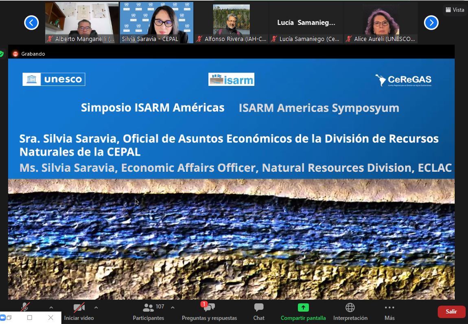
Task: Open the Vista layout menu
Action: (x=455, y=10)
